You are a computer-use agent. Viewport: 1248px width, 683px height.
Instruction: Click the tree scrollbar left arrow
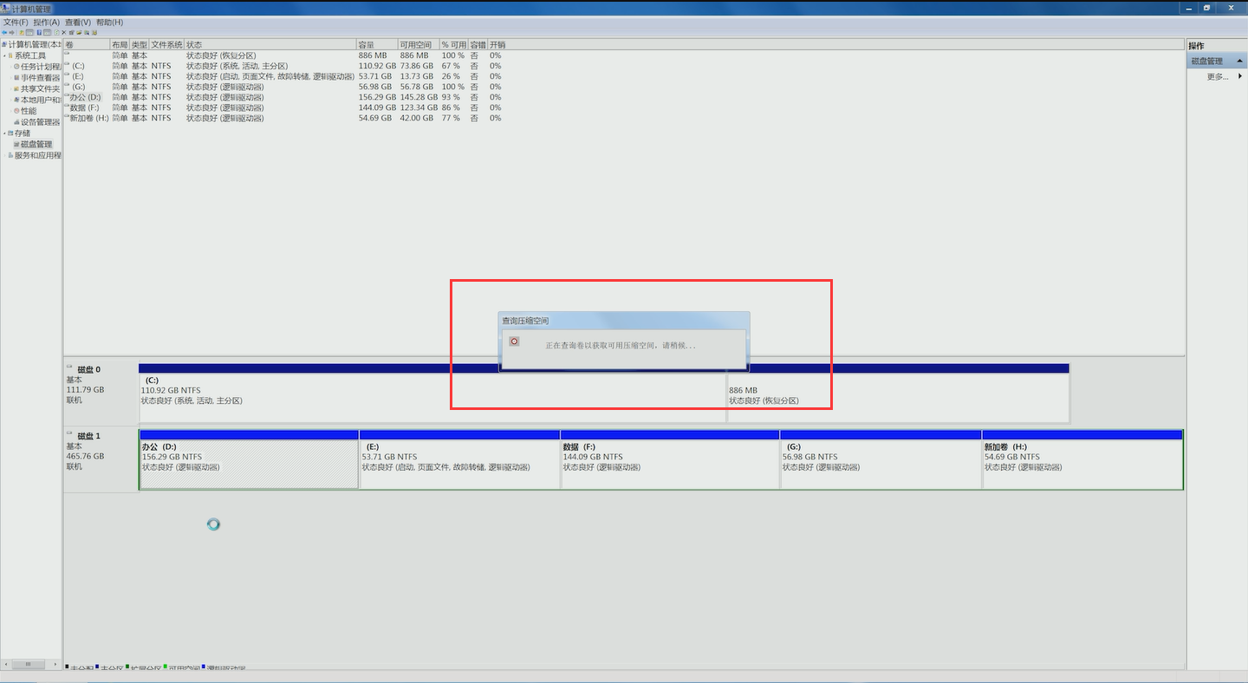pos(6,664)
